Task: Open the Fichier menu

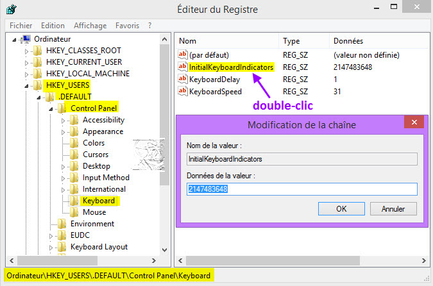Action: (21, 26)
